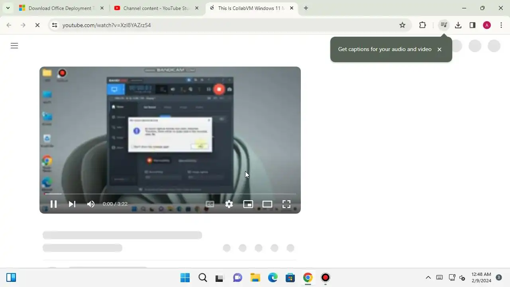Screen dimensions: 510x287
Task: Open the Widgets panel button
Action: (11, 277)
